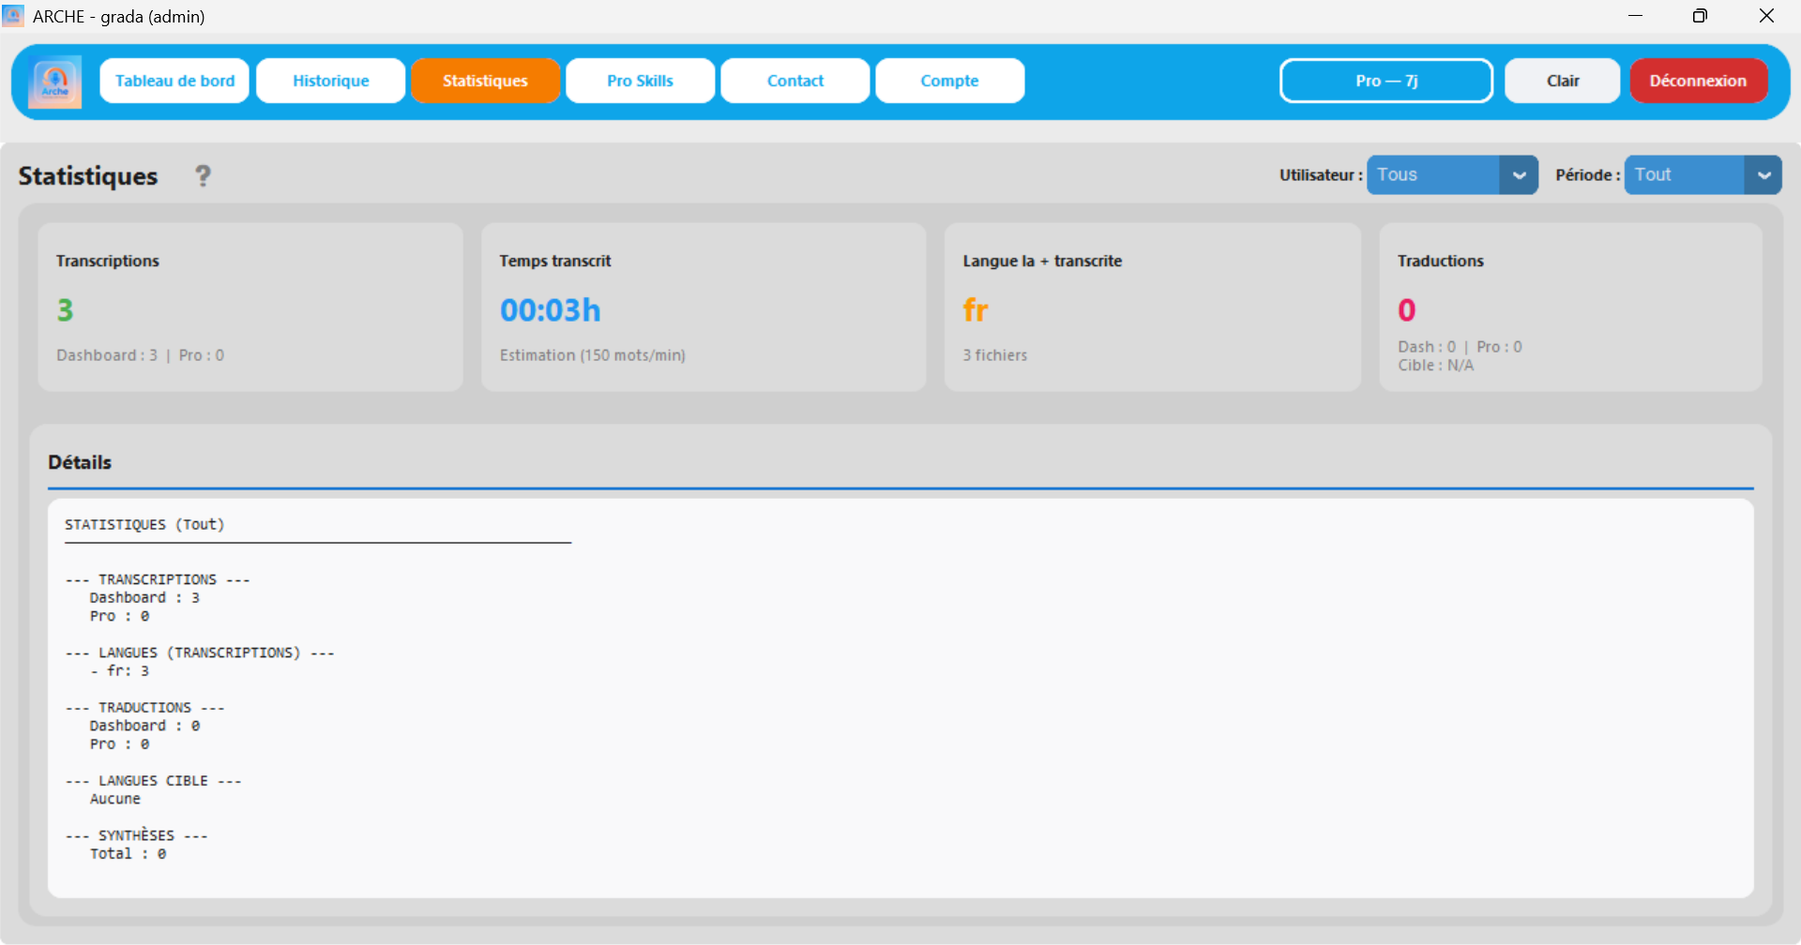Click the Langue la + transcrite card title
1801x945 pixels.
coord(1042,261)
